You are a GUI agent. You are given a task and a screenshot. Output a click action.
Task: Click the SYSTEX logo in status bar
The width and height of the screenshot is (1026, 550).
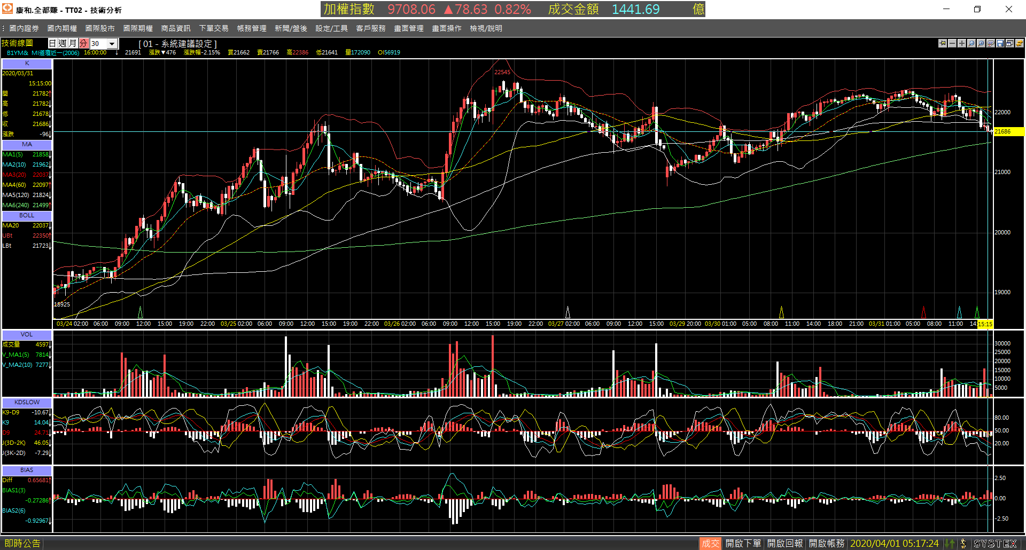click(x=996, y=543)
